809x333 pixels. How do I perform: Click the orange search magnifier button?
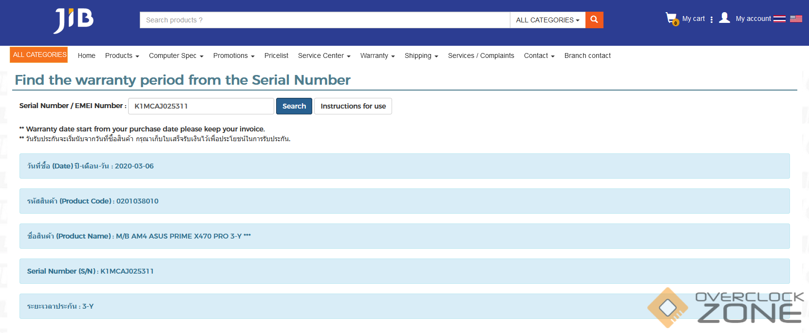pyautogui.click(x=594, y=20)
